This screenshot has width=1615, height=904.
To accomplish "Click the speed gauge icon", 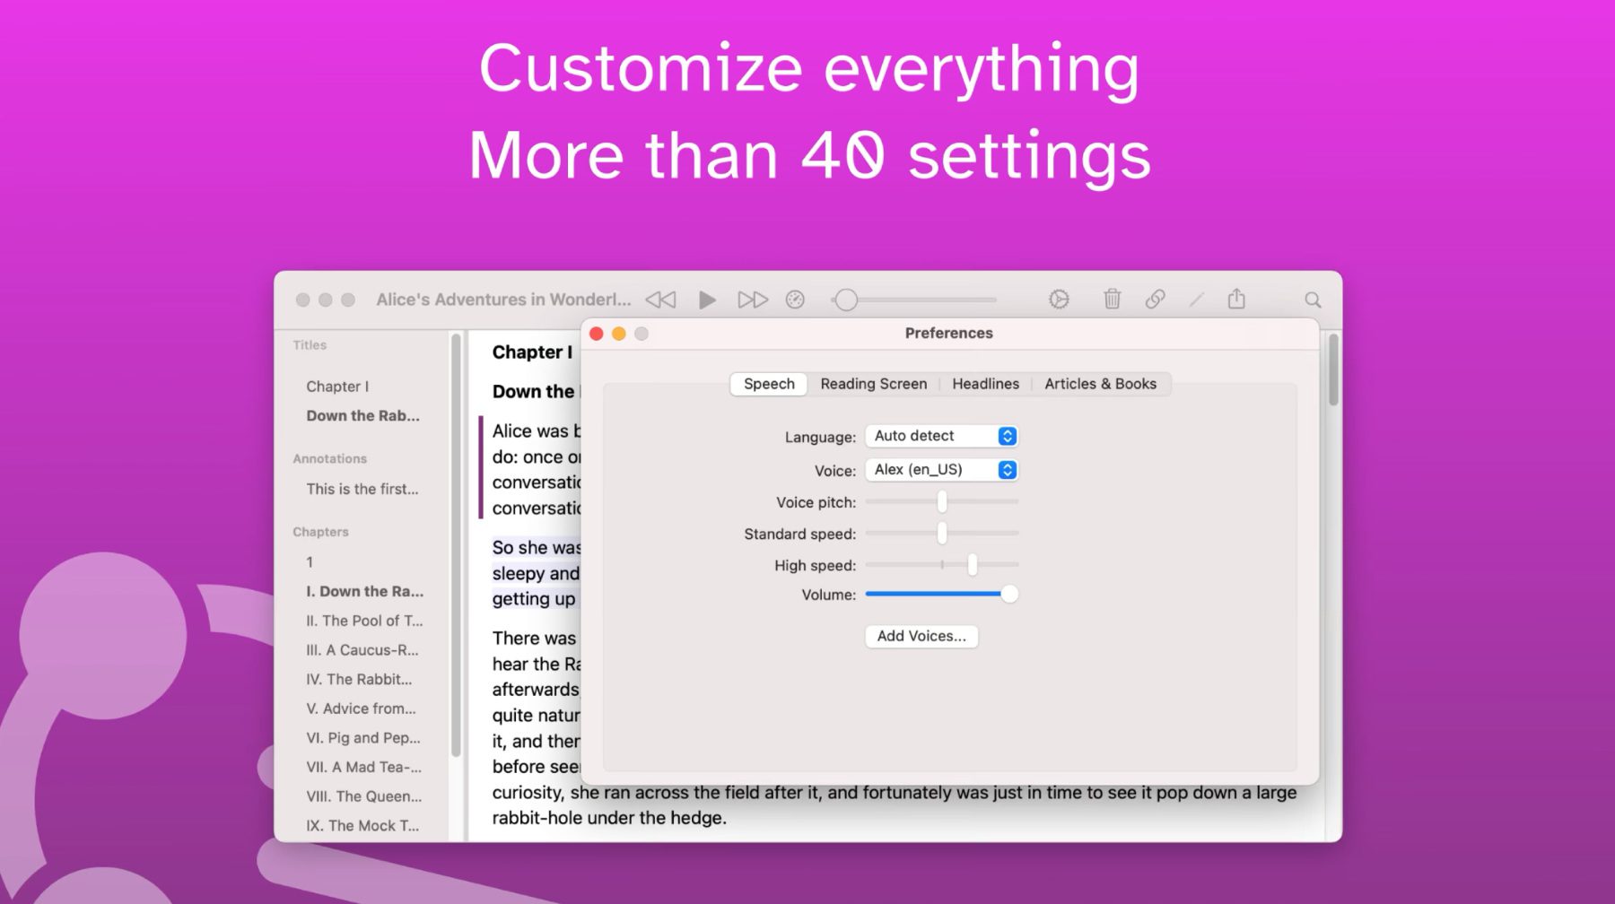I will click(x=795, y=300).
